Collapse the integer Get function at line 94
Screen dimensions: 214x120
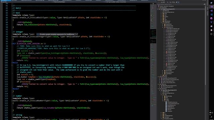(12, 37)
